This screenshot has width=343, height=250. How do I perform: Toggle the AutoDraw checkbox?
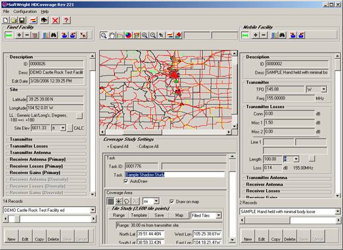(126, 181)
